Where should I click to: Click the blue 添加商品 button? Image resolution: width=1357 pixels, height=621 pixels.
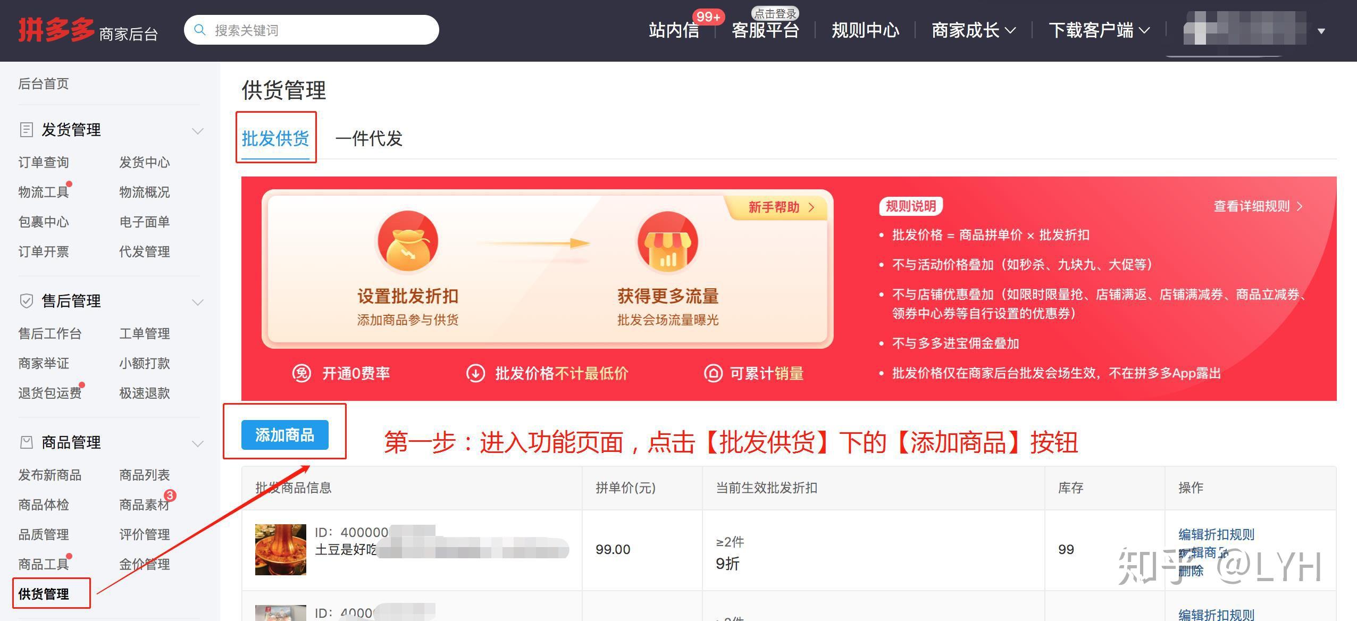click(284, 435)
